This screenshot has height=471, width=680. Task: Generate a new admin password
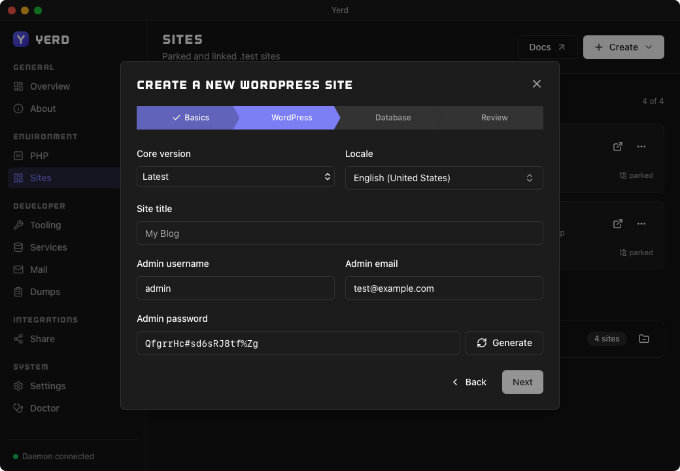[x=504, y=343]
